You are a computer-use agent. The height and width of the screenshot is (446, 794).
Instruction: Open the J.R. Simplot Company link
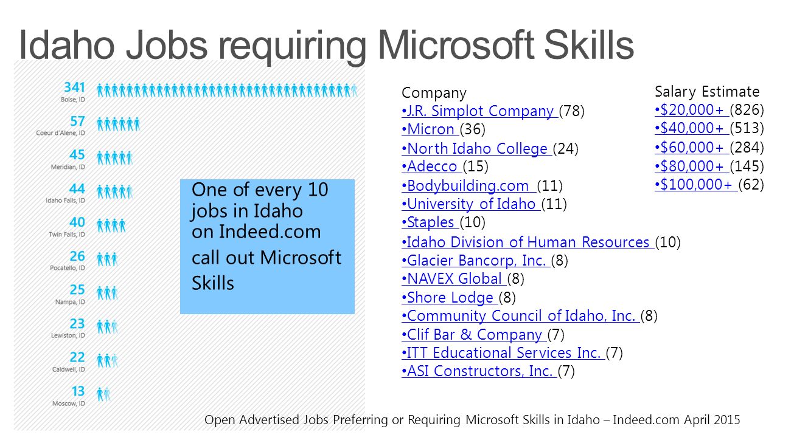click(479, 111)
